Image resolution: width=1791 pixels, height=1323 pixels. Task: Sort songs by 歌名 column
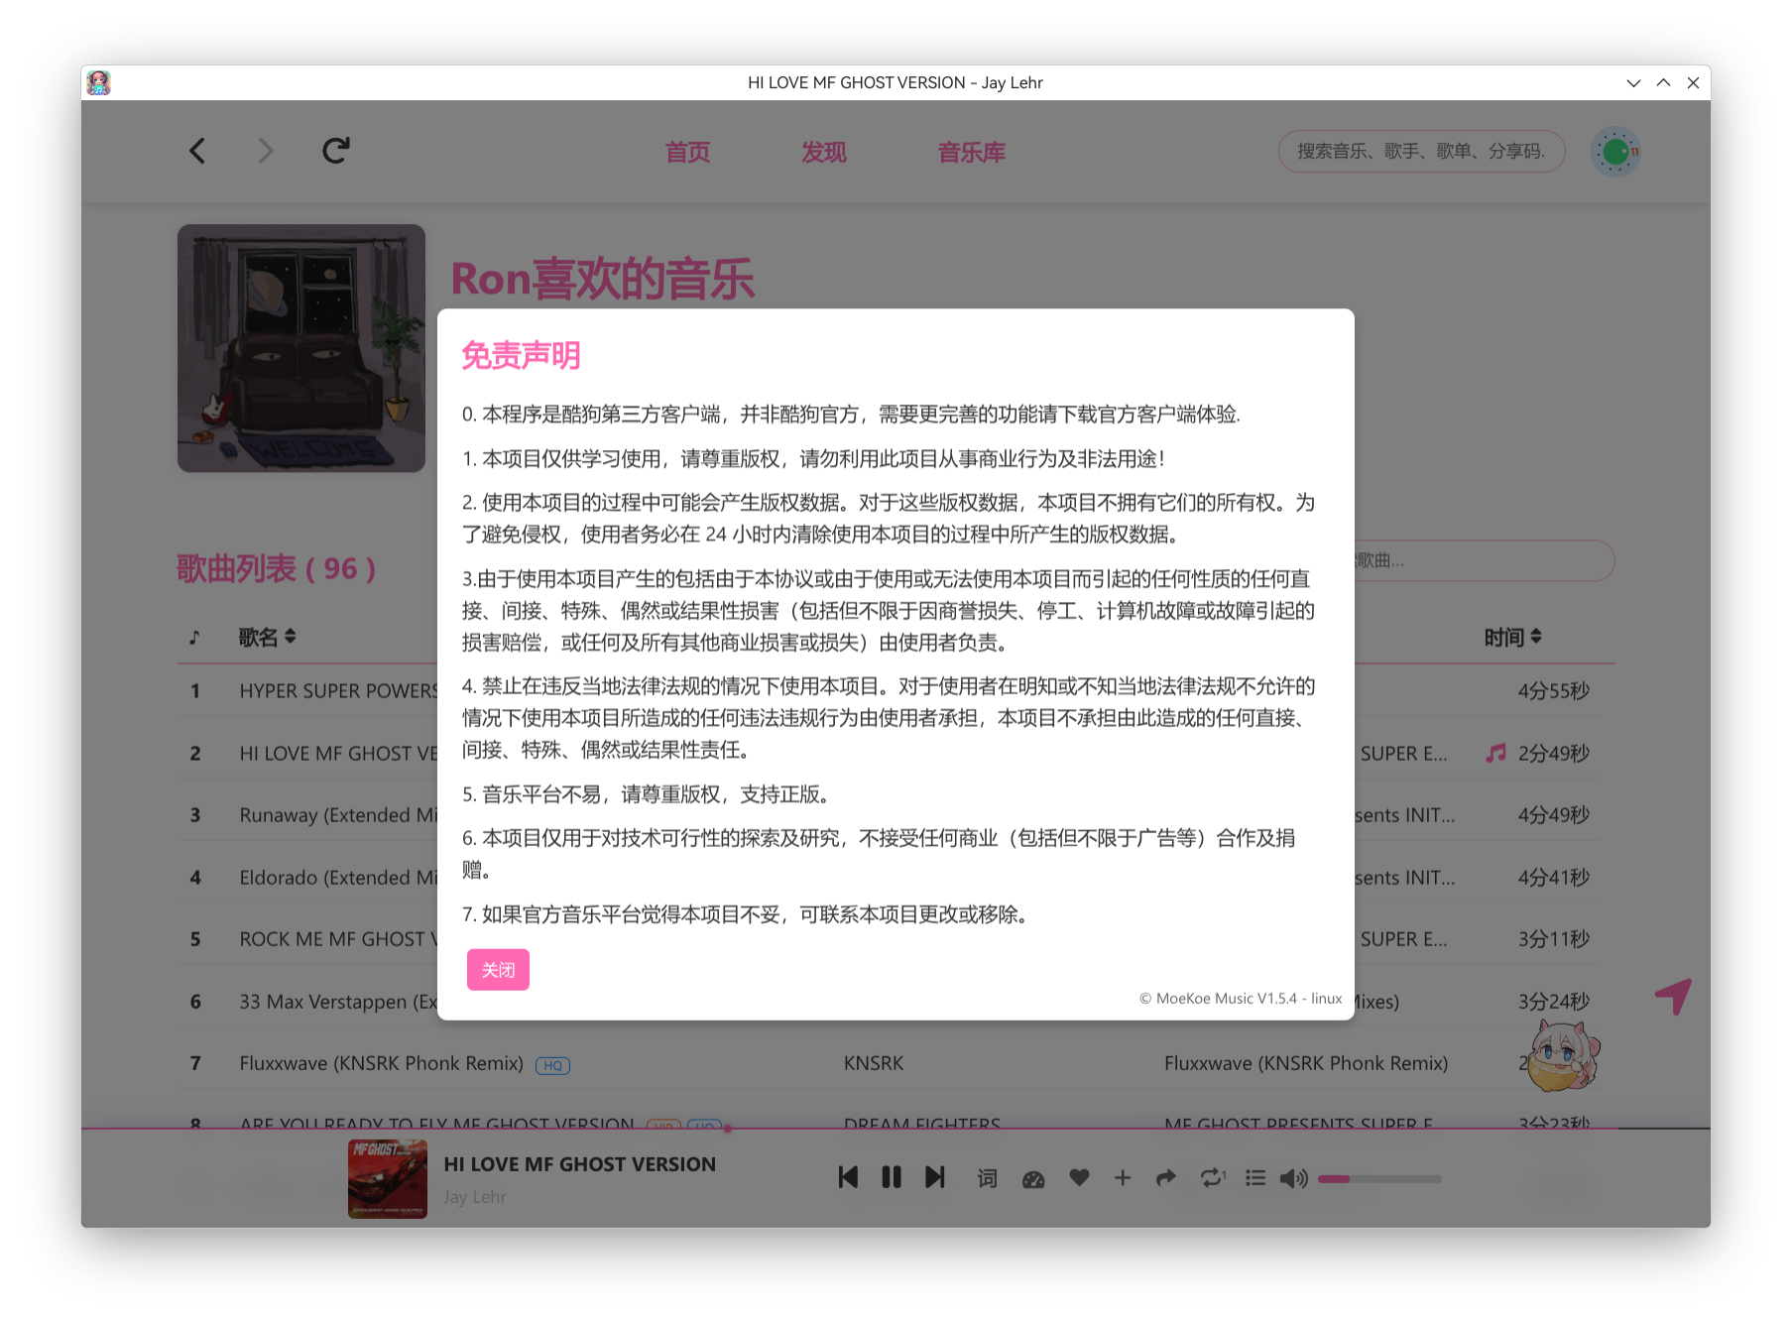point(267,637)
